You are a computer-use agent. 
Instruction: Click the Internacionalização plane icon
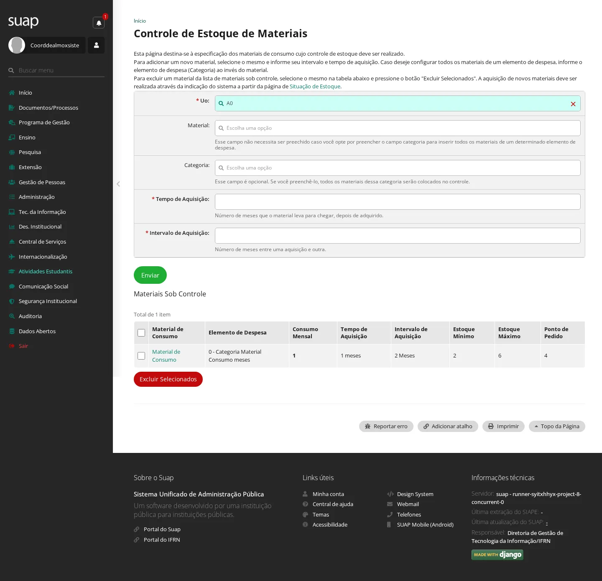click(12, 257)
